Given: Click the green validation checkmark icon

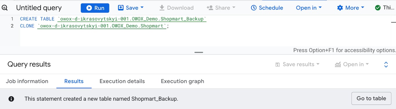Looking at the screenshot, I should pyautogui.click(x=378, y=8).
